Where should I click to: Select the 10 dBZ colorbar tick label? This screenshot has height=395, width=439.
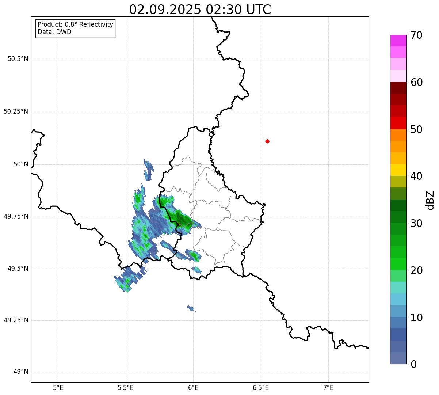pos(416,318)
